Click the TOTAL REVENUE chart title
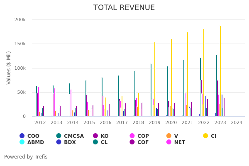249x166 pixels. click(x=124, y=7)
